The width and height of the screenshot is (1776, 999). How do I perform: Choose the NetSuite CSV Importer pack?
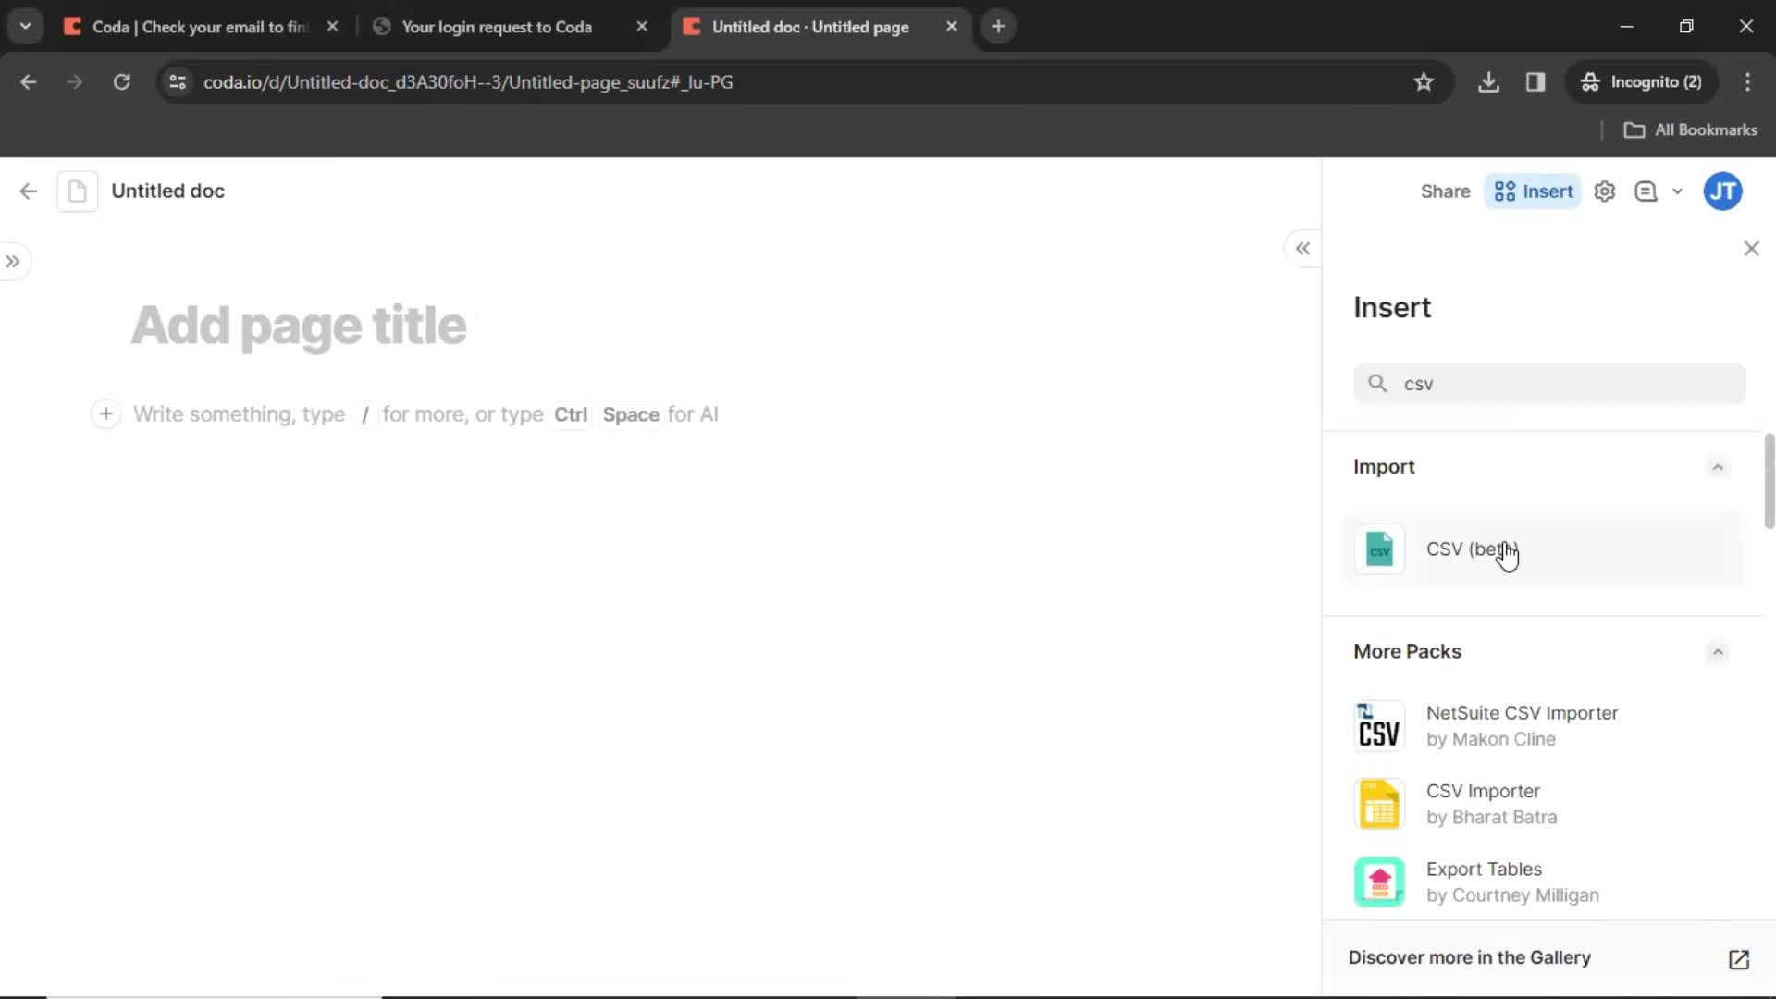point(1545,726)
